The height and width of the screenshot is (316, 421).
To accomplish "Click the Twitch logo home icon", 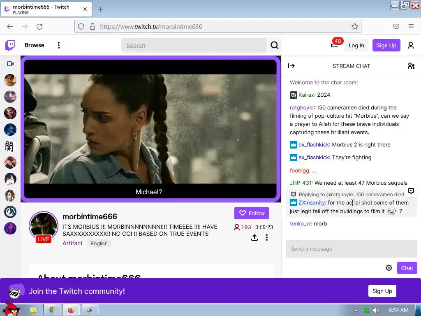I will click(10, 45).
